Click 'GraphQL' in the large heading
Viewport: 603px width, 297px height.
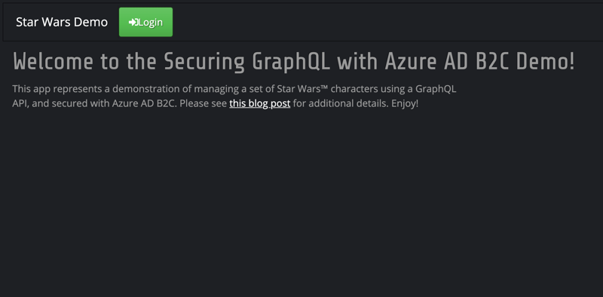coord(291,62)
